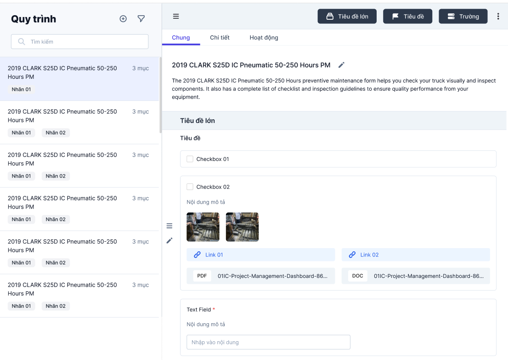Toggle the hamburger menu in top bar
The image size is (508, 360).
pyautogui.click(x=176, y=17)
